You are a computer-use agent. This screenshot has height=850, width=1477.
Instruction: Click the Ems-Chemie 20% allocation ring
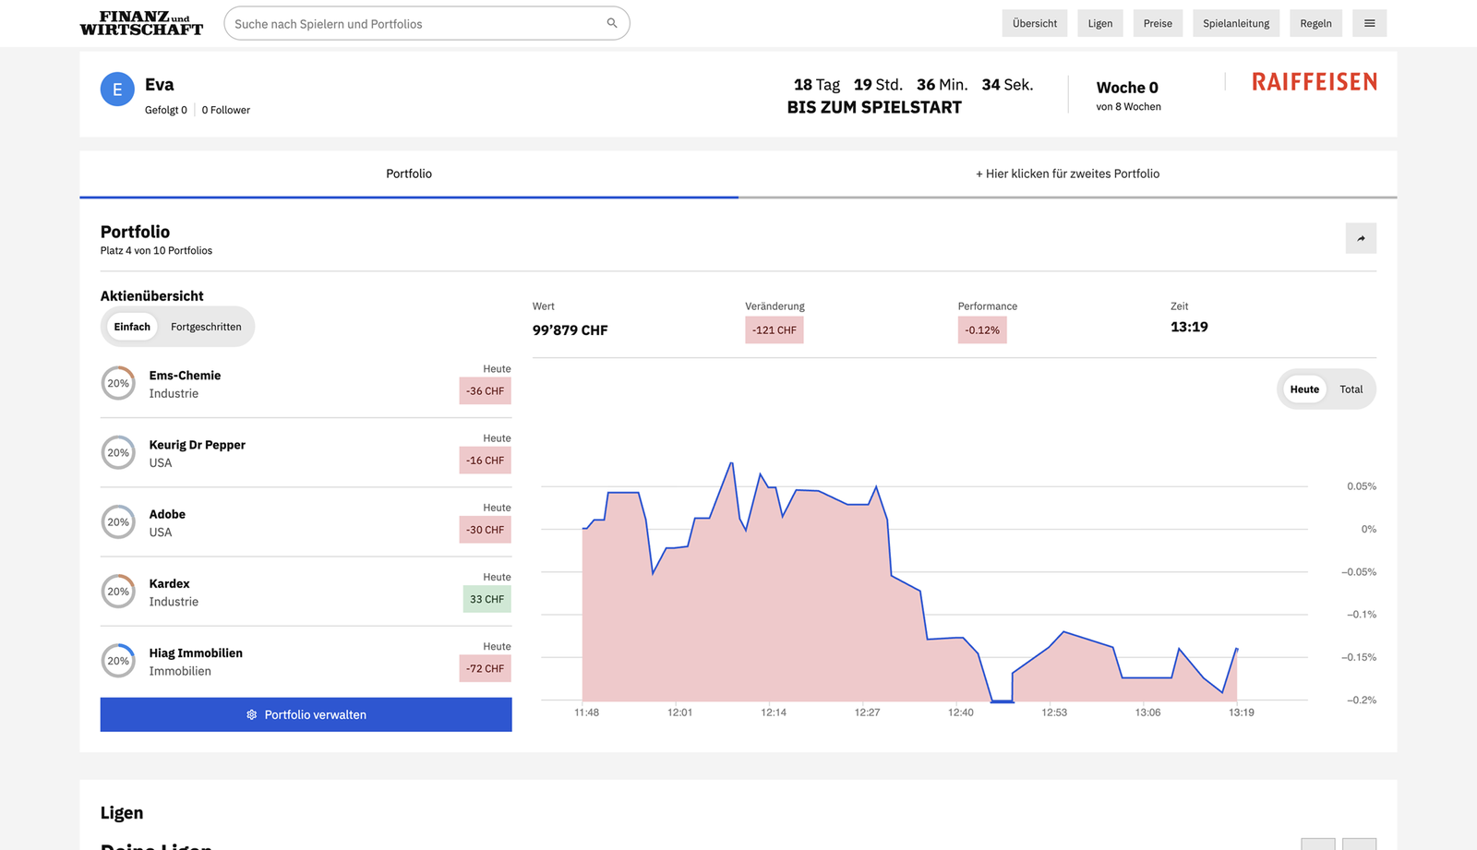[118, 384]
